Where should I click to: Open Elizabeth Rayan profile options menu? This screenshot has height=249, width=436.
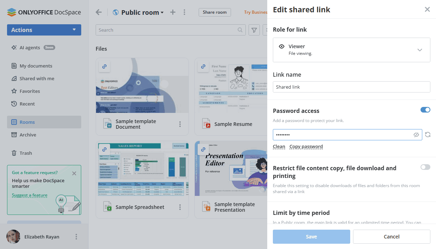[x=76, y=237]
